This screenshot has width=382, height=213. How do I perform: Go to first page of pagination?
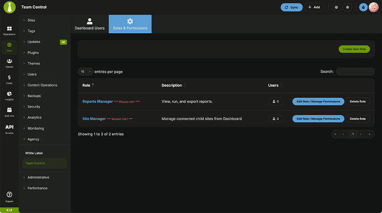(335, 134)
